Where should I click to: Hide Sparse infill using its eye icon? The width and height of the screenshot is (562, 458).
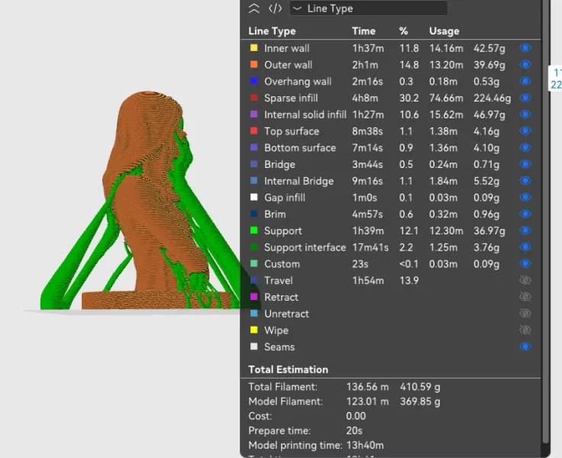tap(525, 98)
